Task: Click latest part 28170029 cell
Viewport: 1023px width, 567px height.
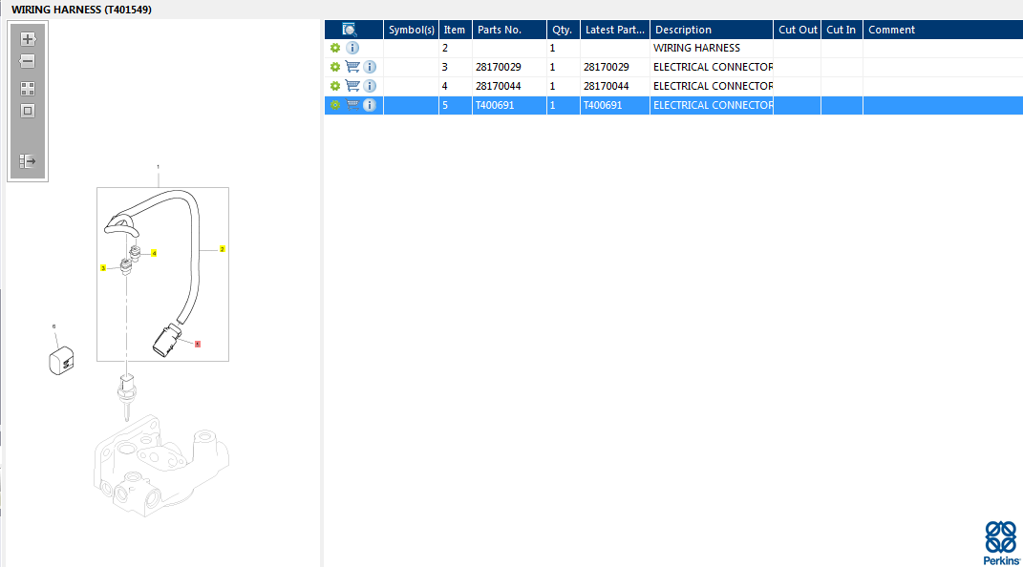Action: (614, 67)
